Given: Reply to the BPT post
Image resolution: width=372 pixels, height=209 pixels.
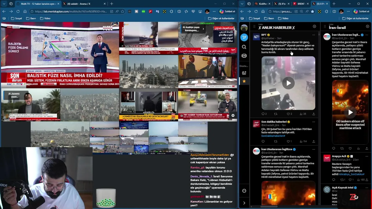Looking at the screenshot, I should pyautogui.click(x=264, y=114).
